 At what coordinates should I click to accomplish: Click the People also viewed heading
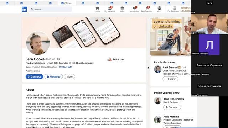pyautogui.click(x=165, y=62)
